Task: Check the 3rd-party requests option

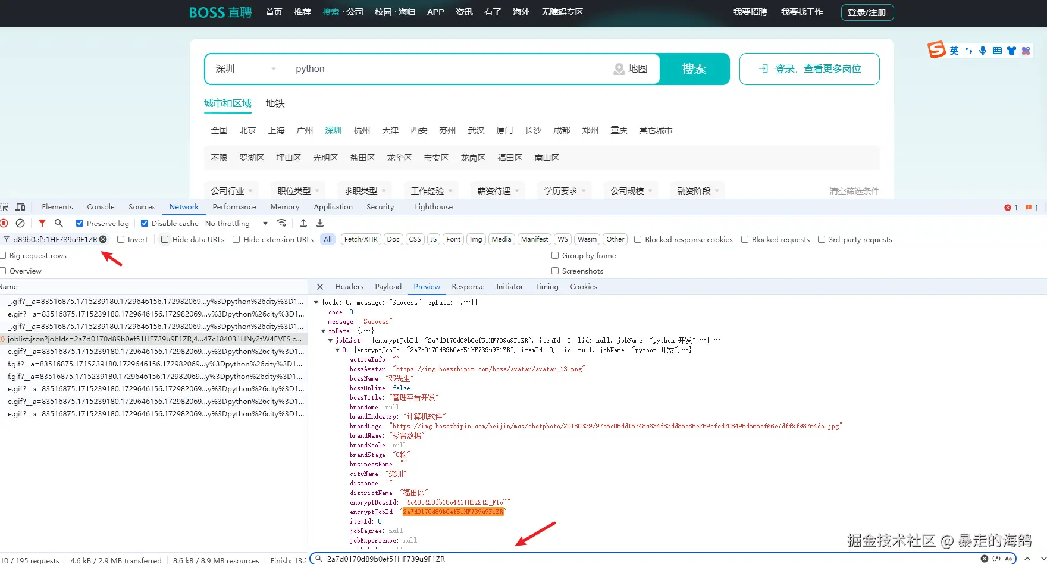Action: pos(822,239)
